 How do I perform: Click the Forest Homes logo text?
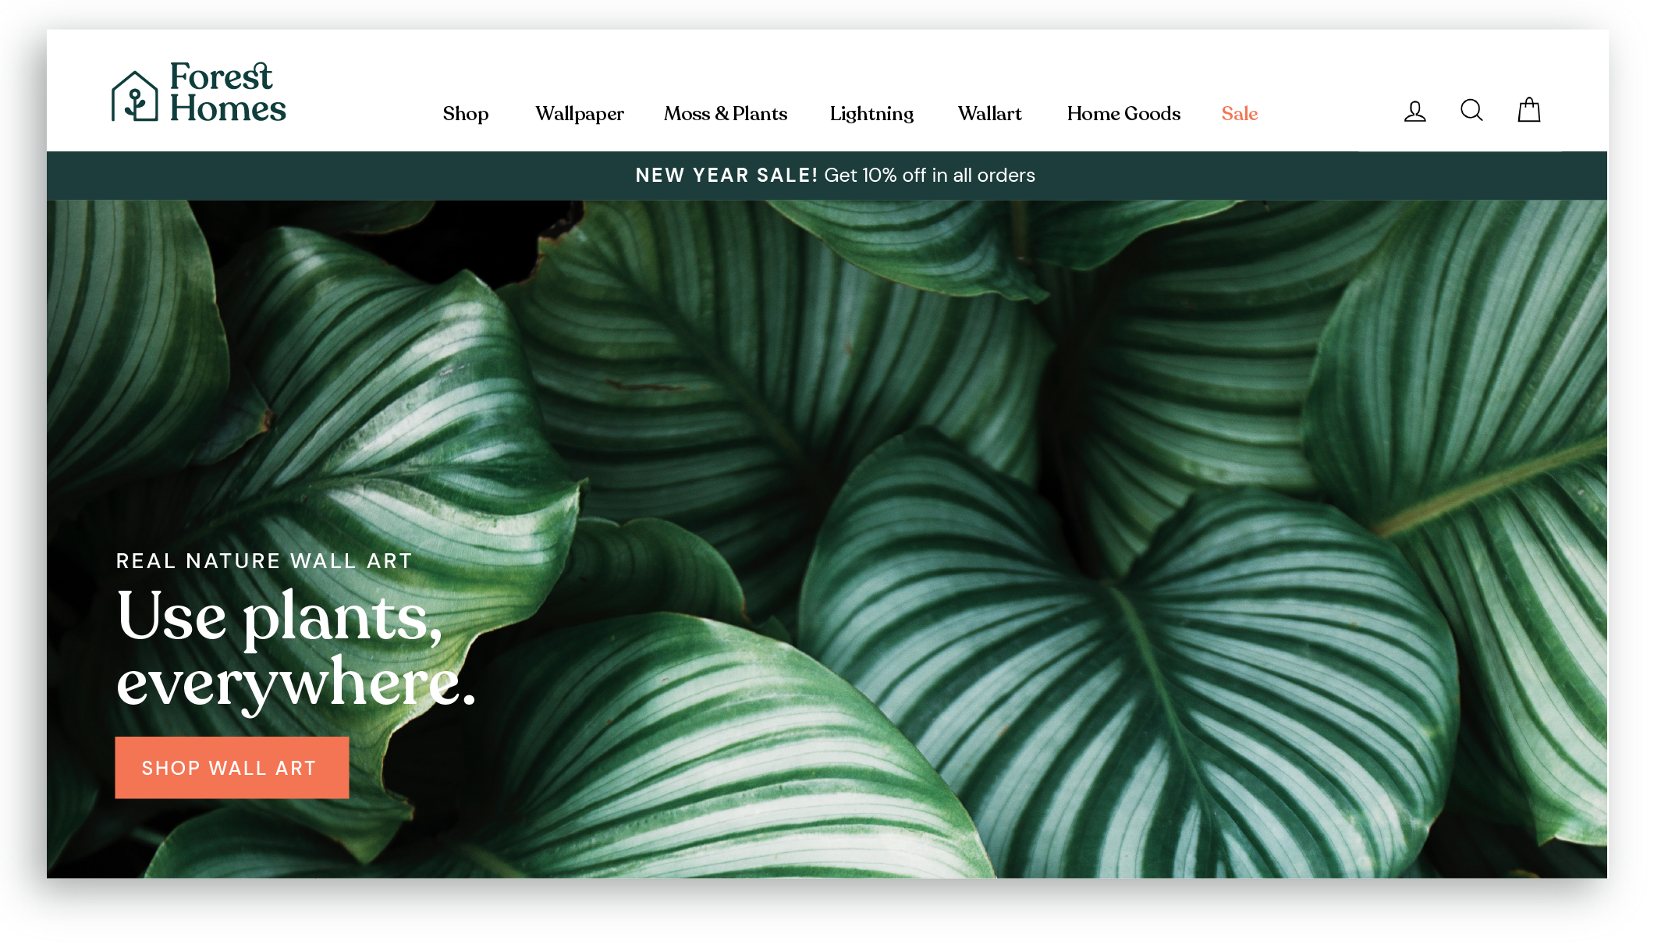coord(228,92)
